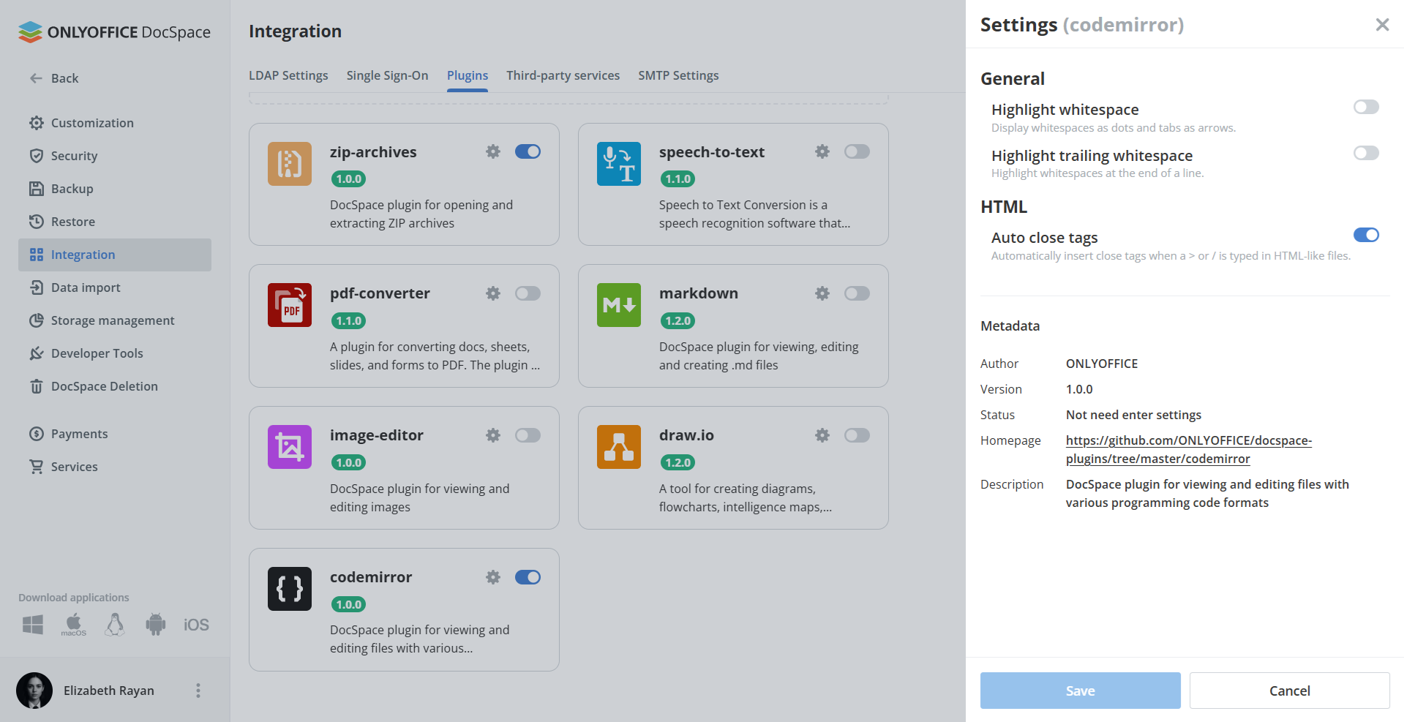Open settings gear for pdf-converter plugin
Screen dimensions: 1404x722
click(493, 293)
